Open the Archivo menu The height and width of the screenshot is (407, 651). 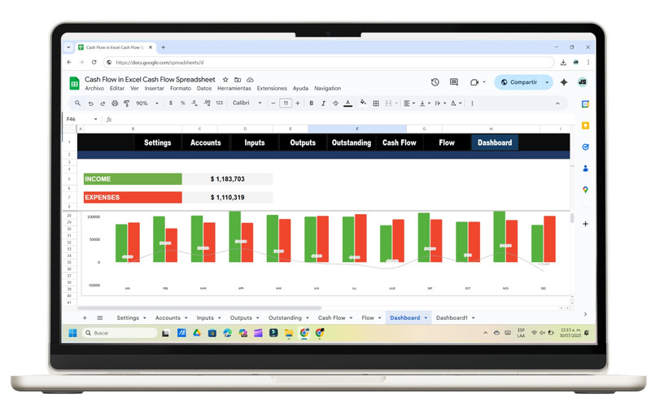(x=94, y=89)
